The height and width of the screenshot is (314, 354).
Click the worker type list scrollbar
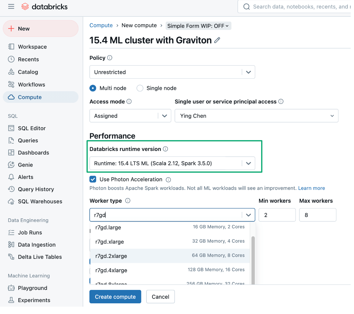coord(253,259)
